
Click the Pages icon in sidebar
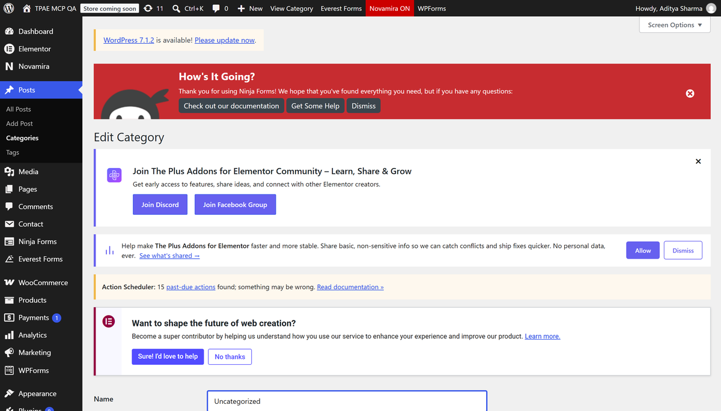(x=9, y=189)
